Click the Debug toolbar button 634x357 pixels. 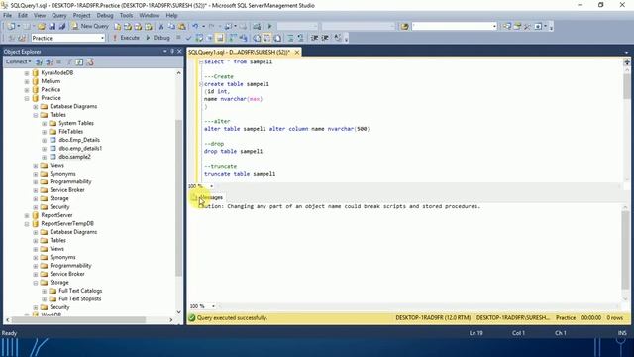click(x=158, y=38)
